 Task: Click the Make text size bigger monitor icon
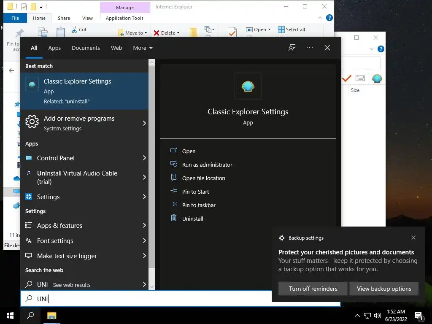pyautogui.click(x=29, y=256)
